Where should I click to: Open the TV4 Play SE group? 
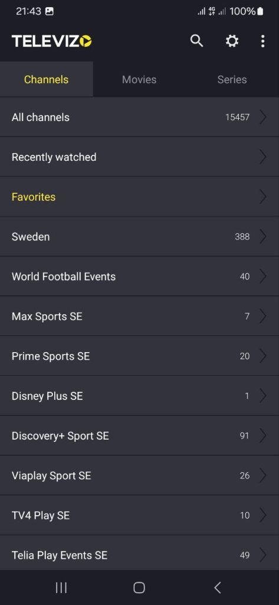(139, 515)
